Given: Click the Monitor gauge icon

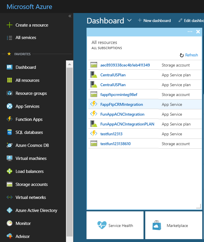Looking at the screenshot, I should 10,223.
